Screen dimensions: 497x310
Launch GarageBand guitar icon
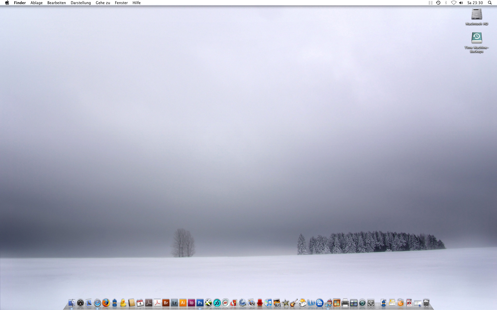294,303
